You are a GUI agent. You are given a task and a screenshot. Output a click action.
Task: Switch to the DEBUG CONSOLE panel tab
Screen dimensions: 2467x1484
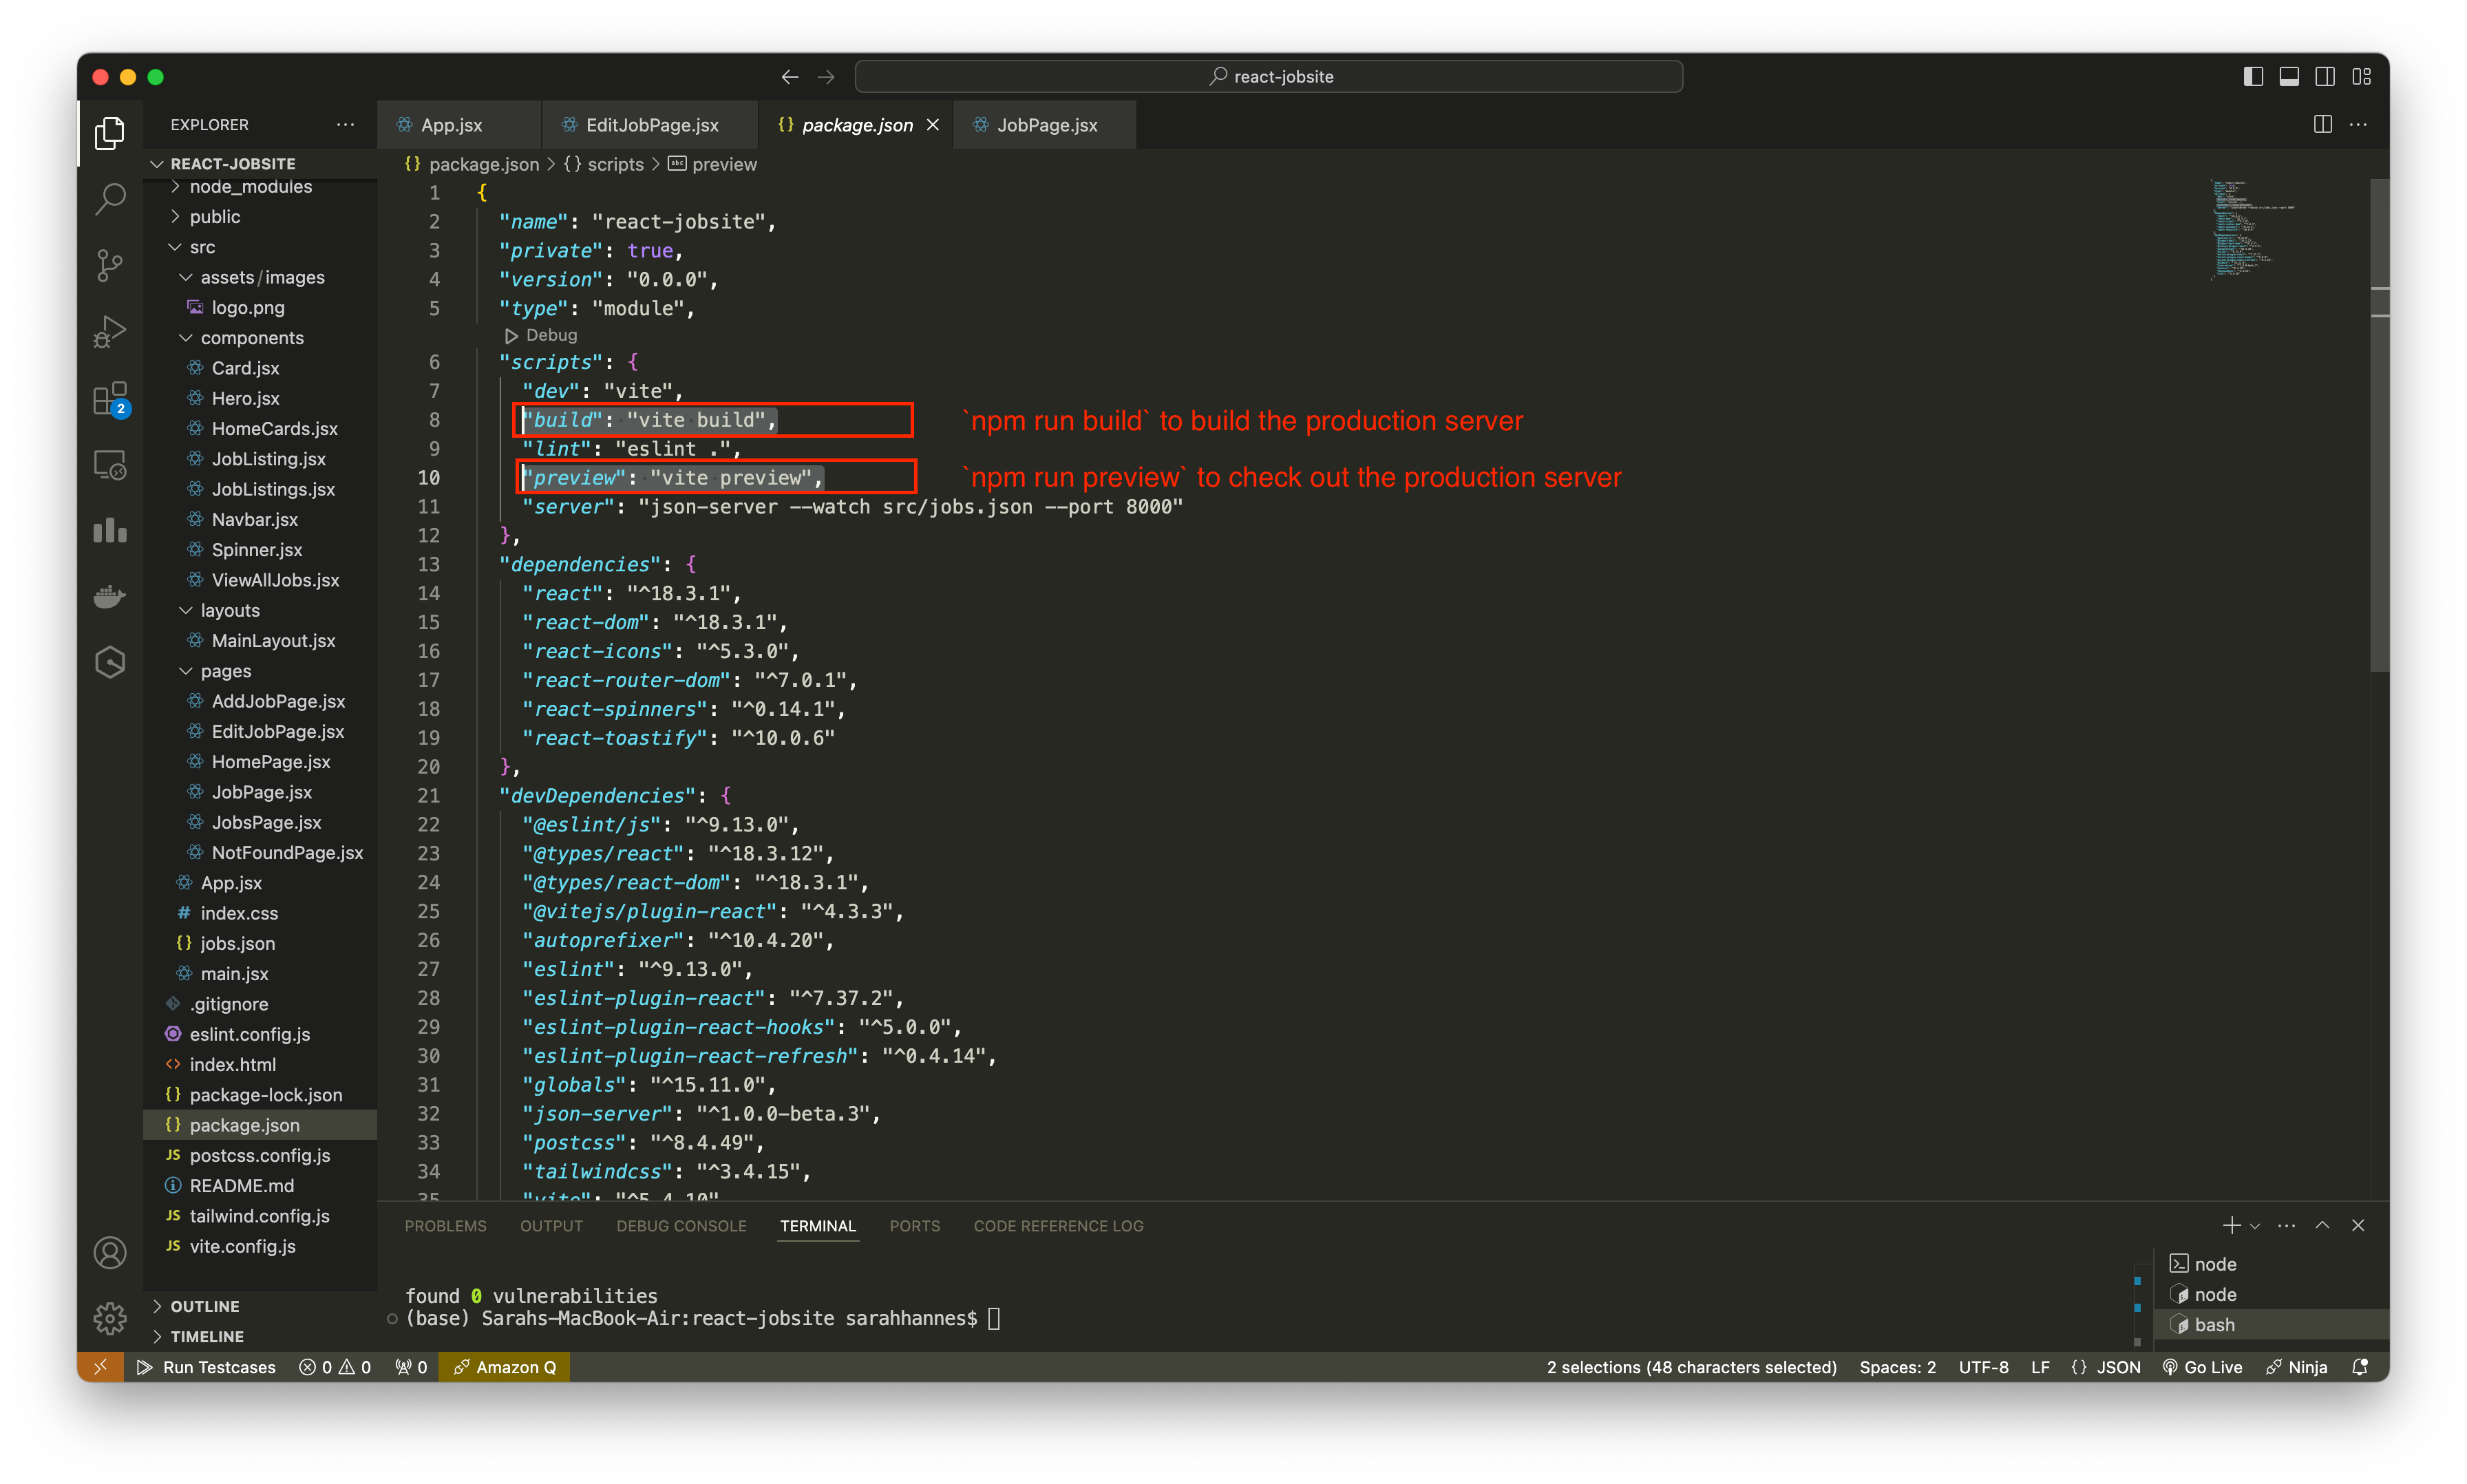681,1226
